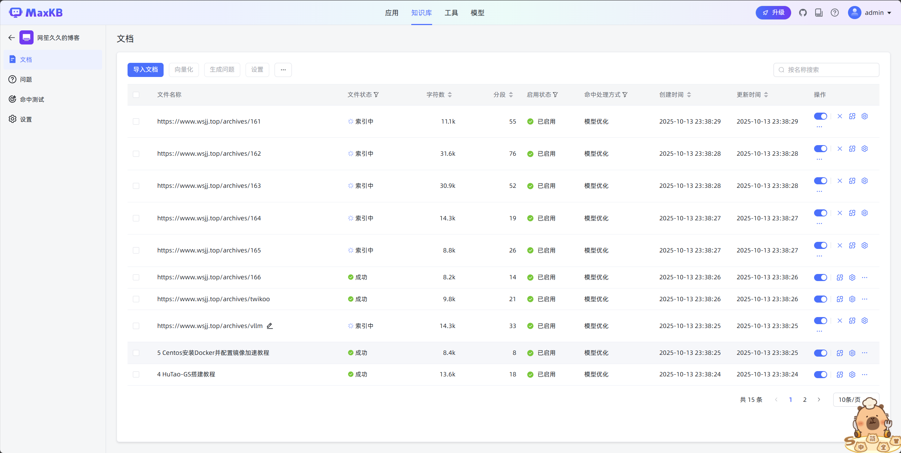901x453 pixels.
Task: Click the 升级 upgrade button
Action: (x=773, y=13)
